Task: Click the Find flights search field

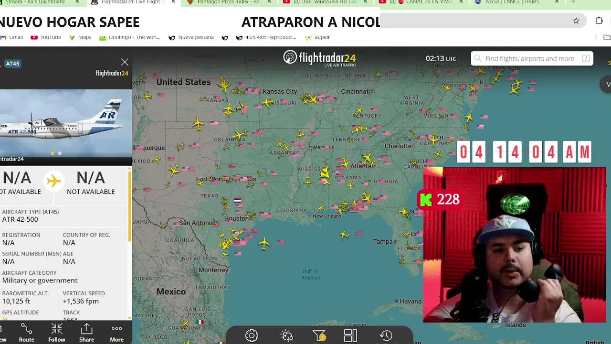Action: (x=532, y=59)
